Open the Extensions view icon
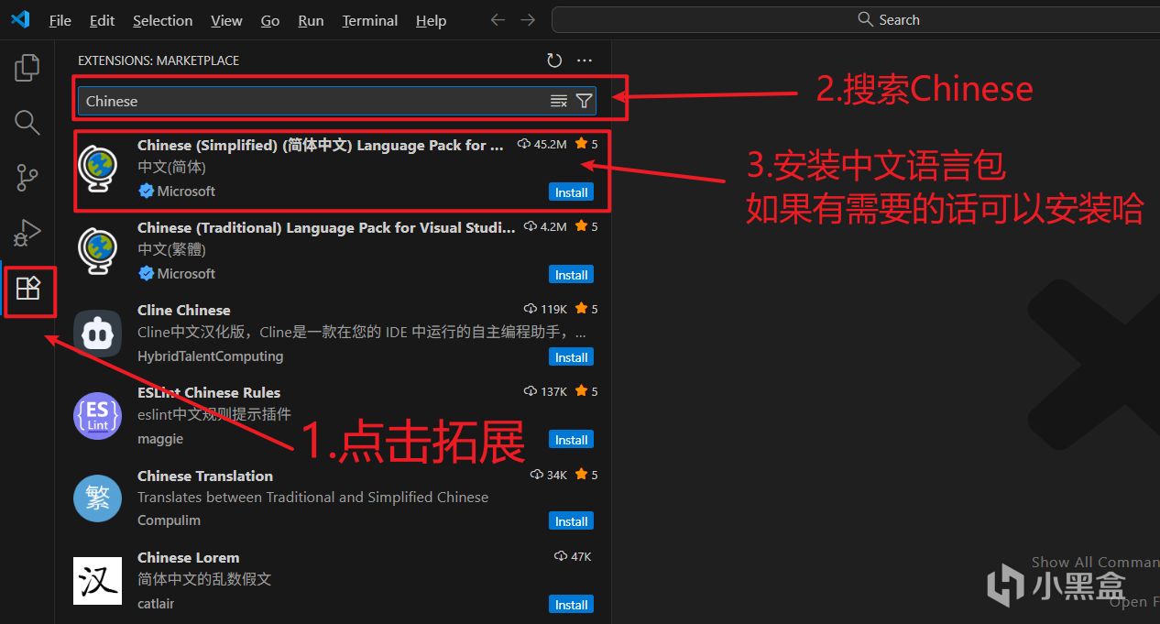The height and width of the screenshot is (624, 1160). click(28, 290)
